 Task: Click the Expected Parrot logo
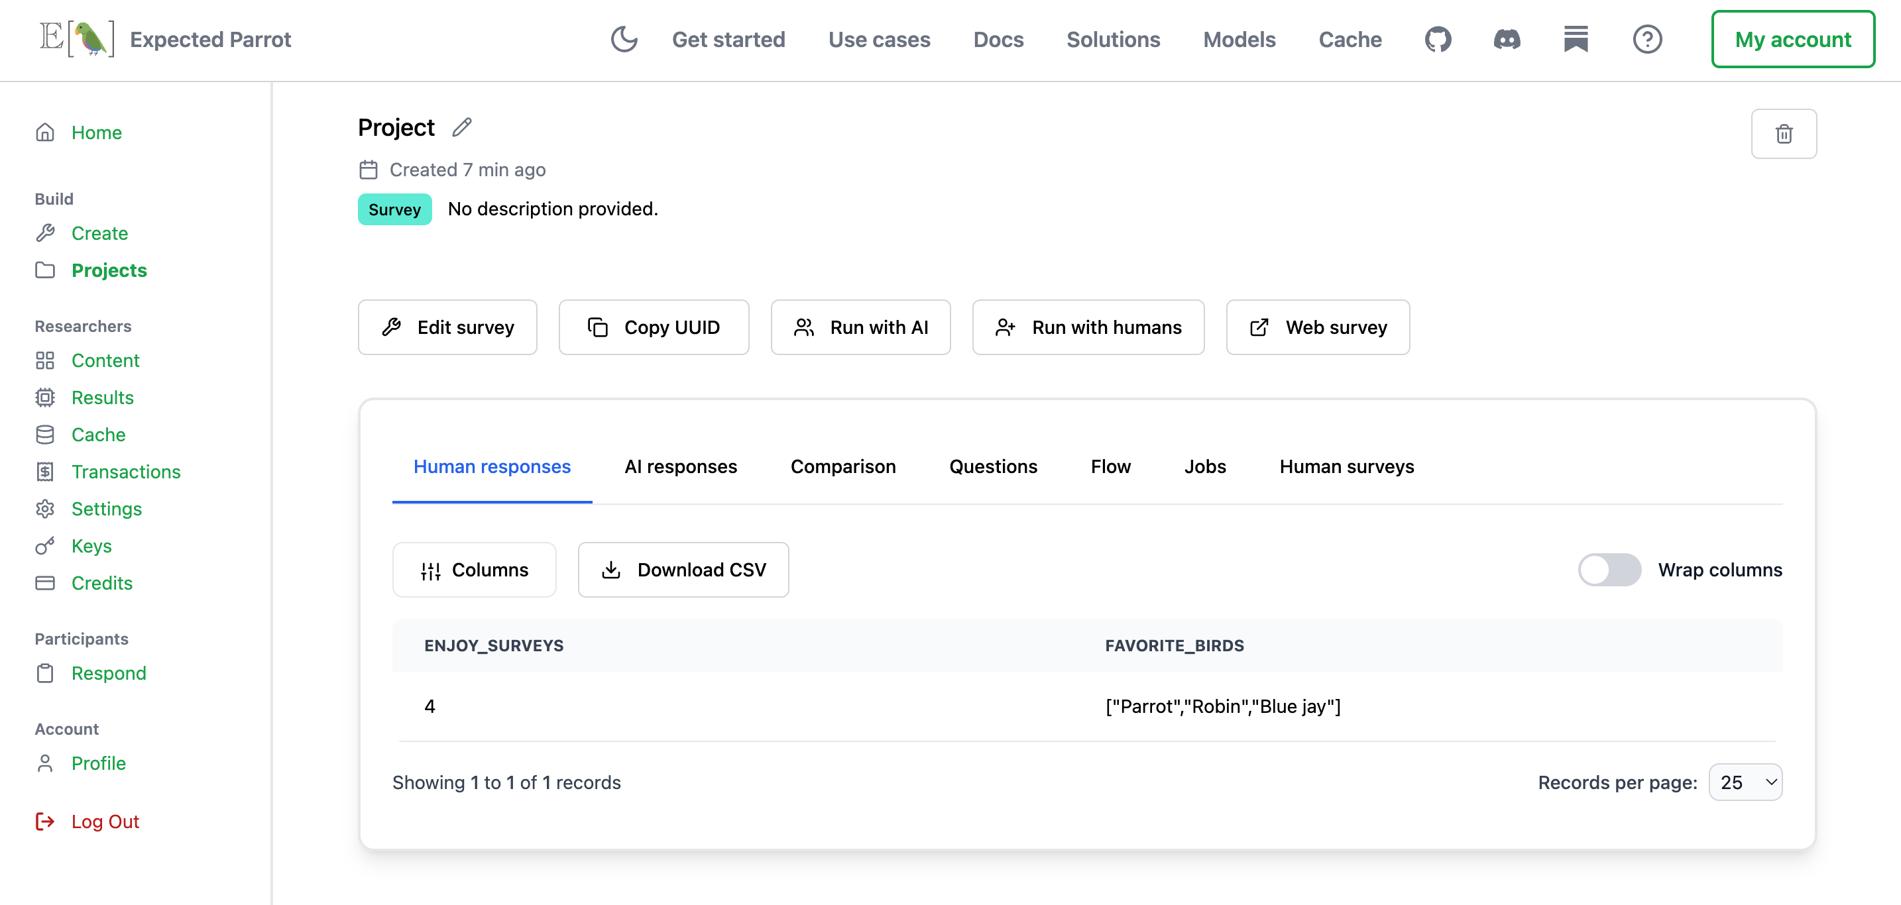[78, 38]
